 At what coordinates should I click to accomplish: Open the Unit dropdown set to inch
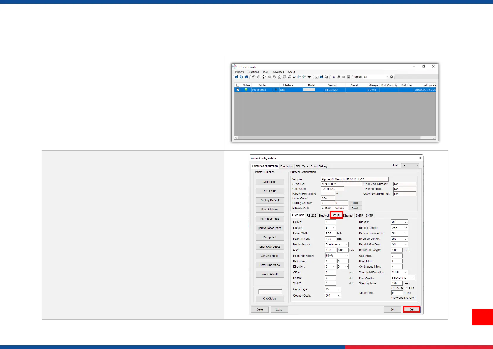click(410, 166)
